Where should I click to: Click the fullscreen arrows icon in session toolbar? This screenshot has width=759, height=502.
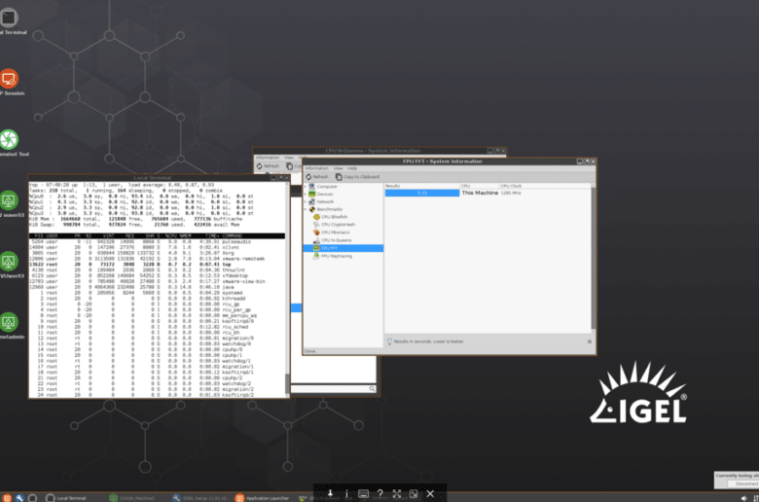point(397,494)
